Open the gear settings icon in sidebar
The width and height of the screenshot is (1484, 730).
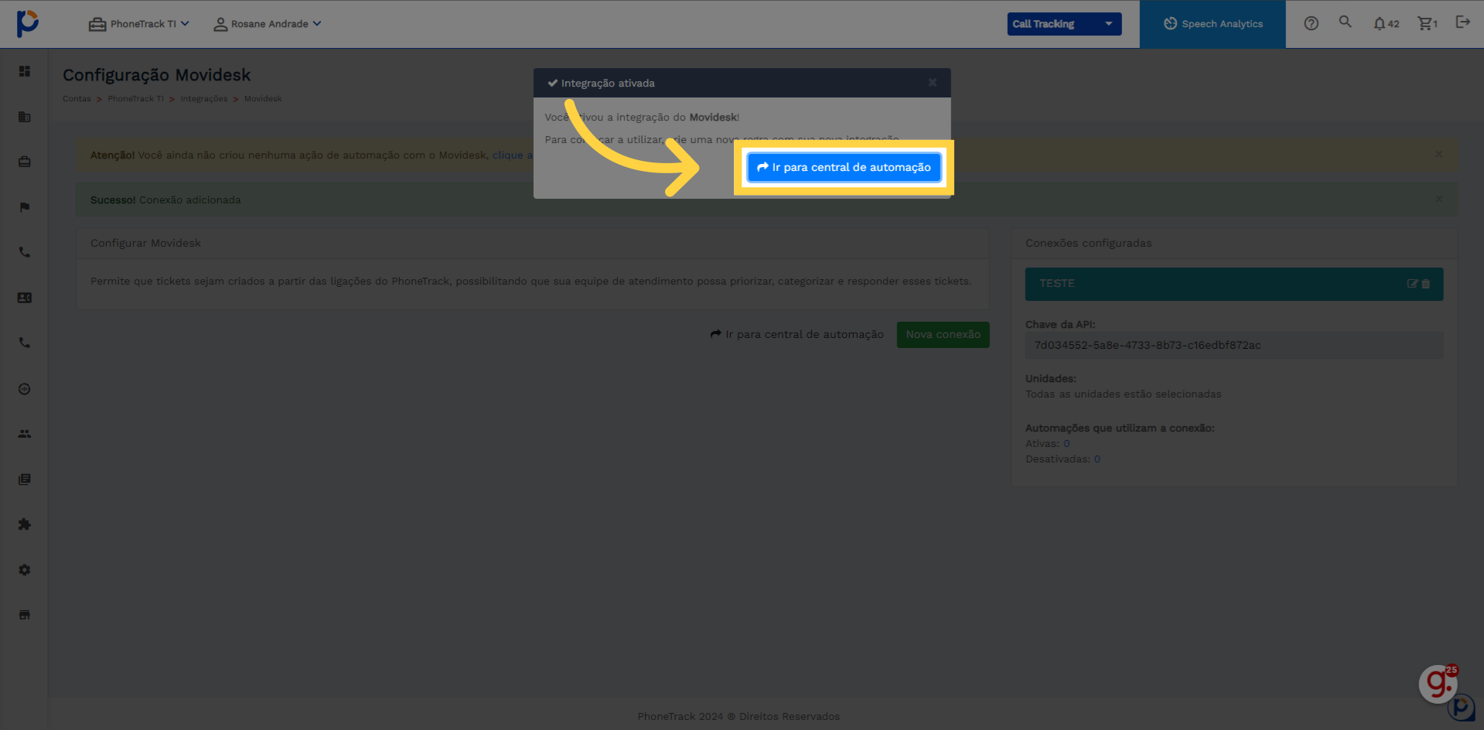pyautogui.click(x=25, y=570)
